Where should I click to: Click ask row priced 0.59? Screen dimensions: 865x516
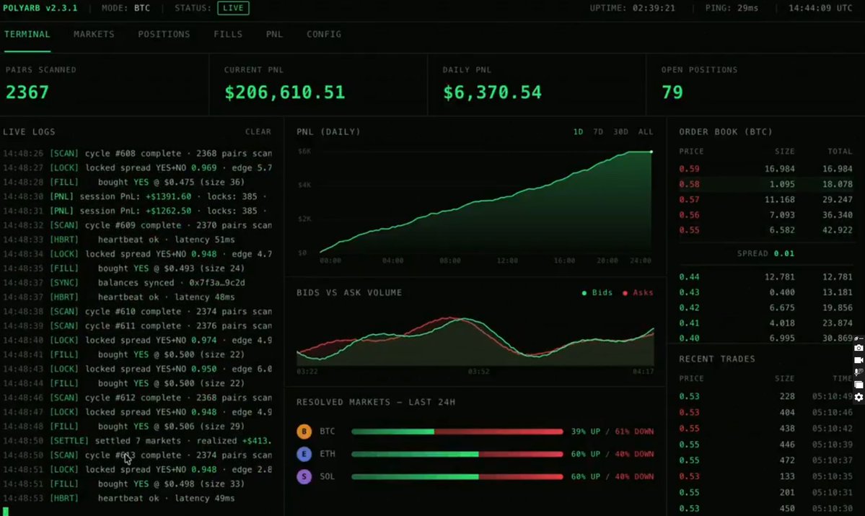pos(765,169)
